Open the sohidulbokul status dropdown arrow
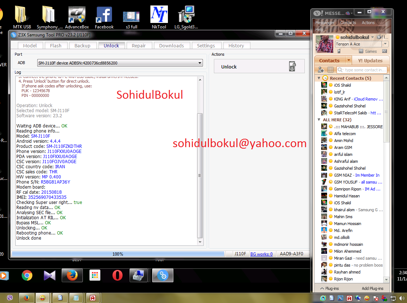The width and height of the screenshot is (407, 303). coord(372,37)
